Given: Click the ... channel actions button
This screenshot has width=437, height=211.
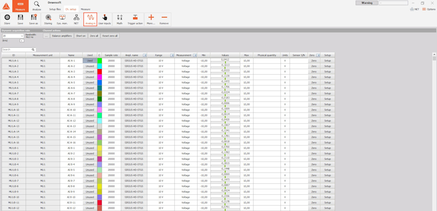Looking at the screenshot, I should pos(47,36).
